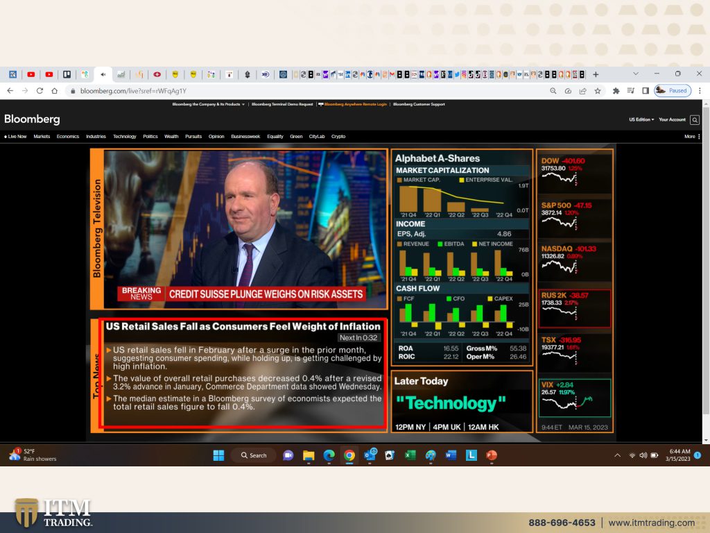
Task: Open the Chrome extensions puzzle icon
Action: (616, 91)
